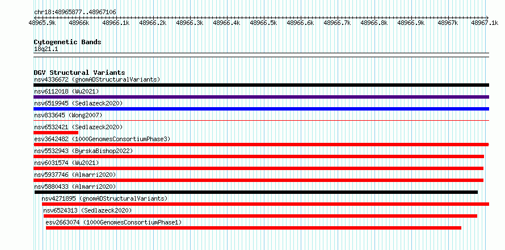
Task: Click ruler position 48966k
Action: point(79,23)
